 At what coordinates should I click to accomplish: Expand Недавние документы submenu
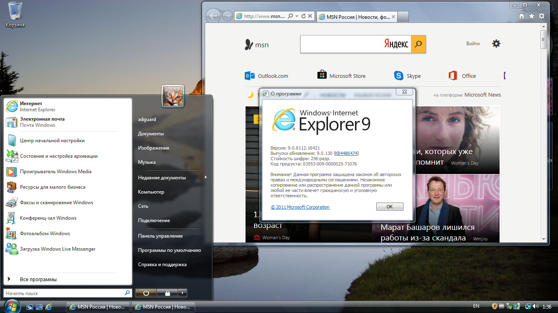tap(172, 178)
